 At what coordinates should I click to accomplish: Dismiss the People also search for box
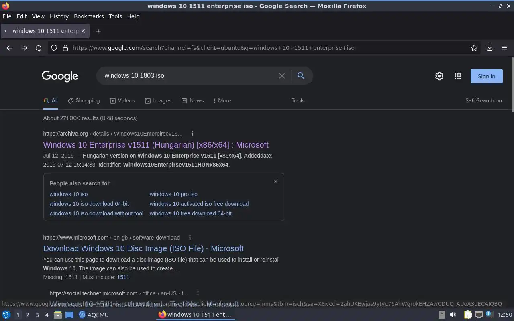(276, 181)
